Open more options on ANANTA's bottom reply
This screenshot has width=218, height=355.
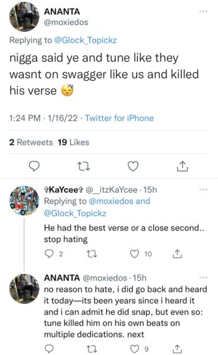click(203, 277)
